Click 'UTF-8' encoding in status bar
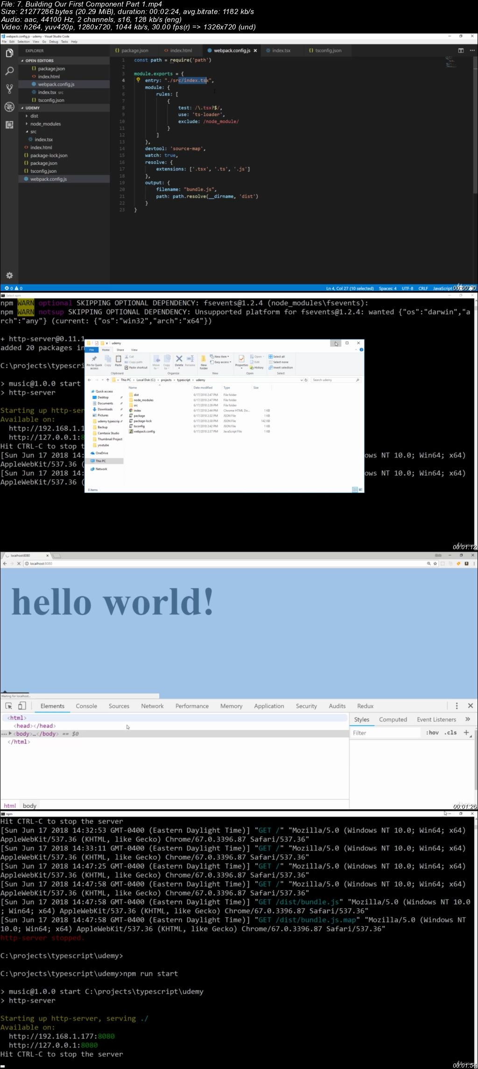Screen dimensions: 478x1069 (x=408, y=288)
